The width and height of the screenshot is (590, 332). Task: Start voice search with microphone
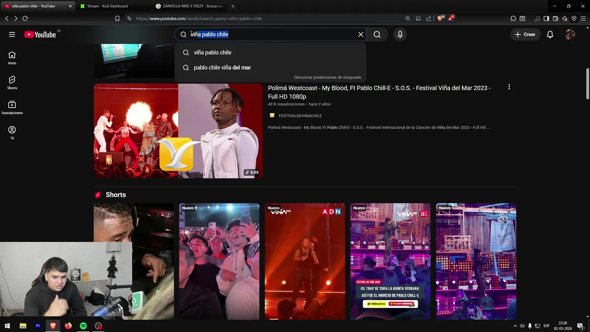[x=400, y=35]
